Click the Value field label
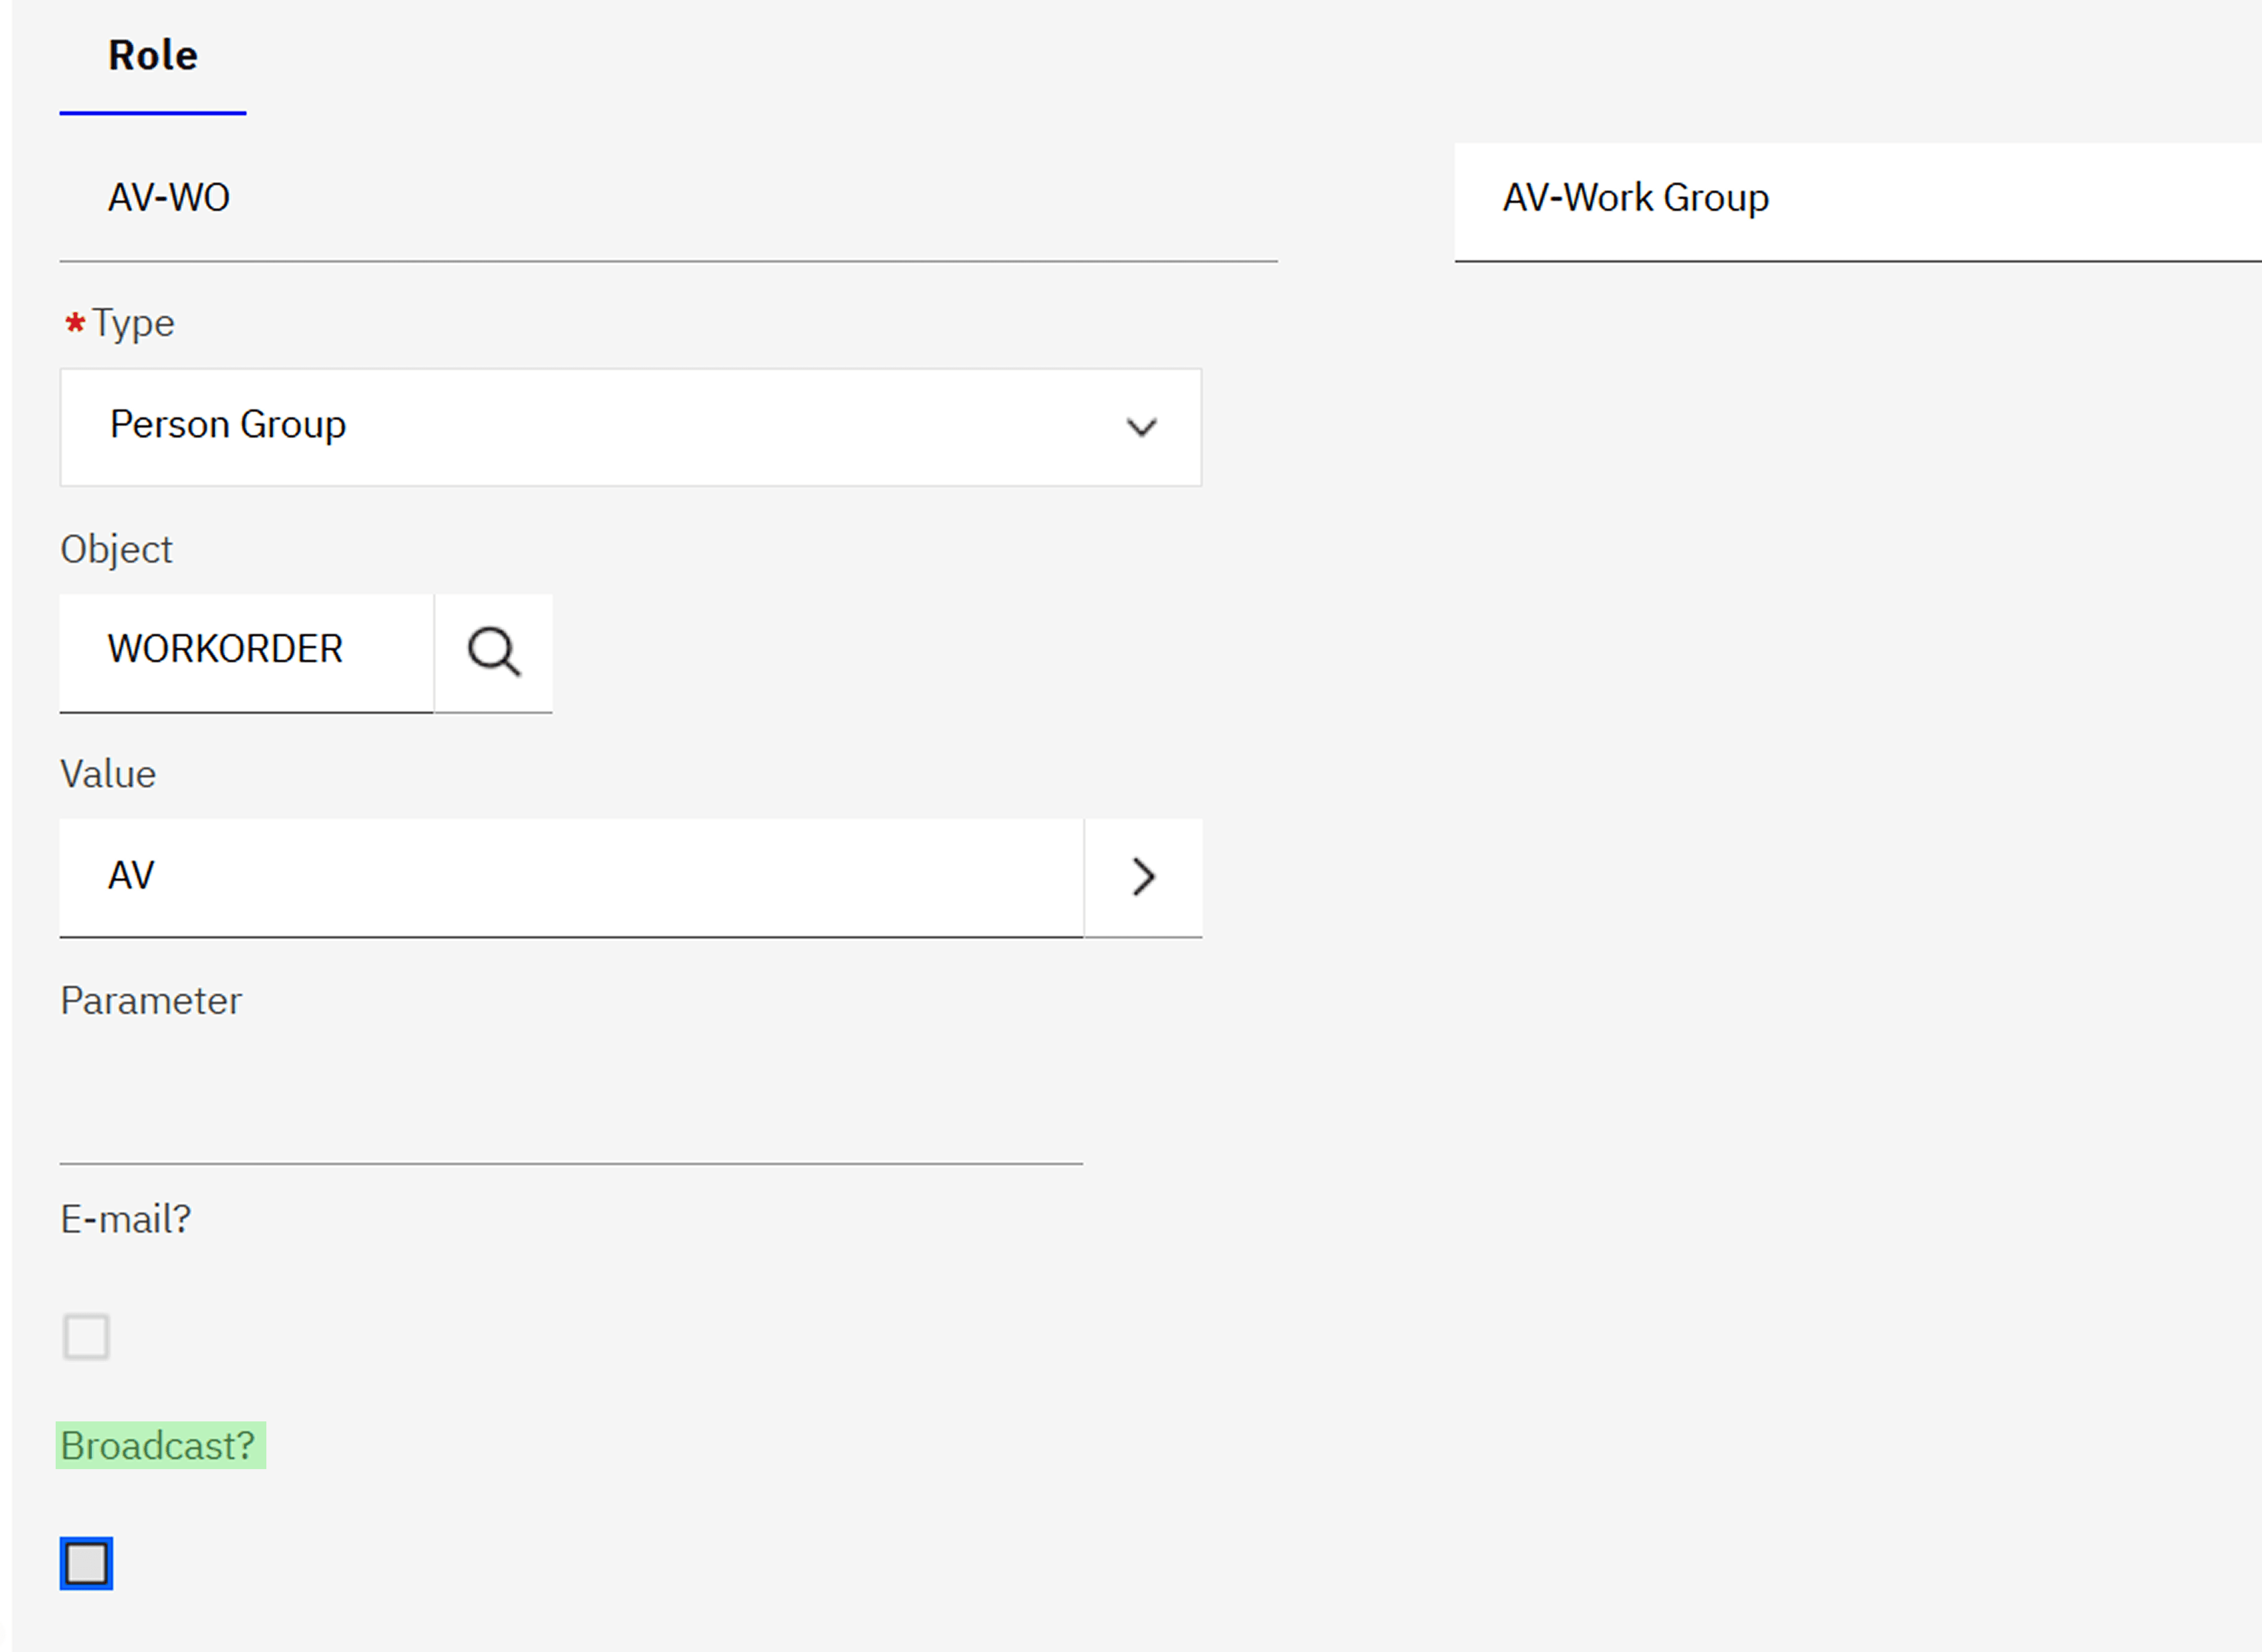 108,774
